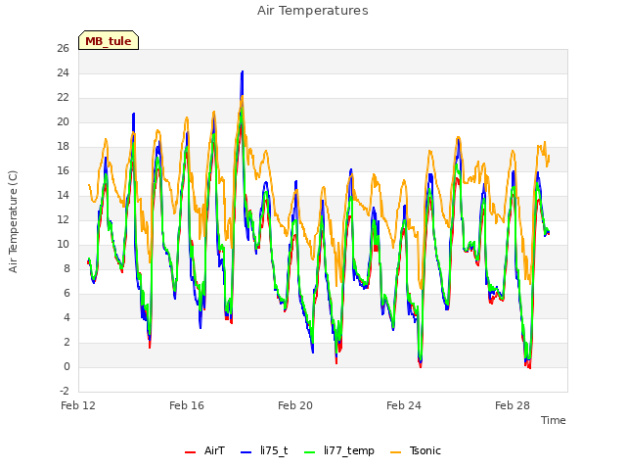The width and height of the screenshot is (626, 470).
Task: Click the Feb 28 x-axis tick label
Action: [x=513, y=405]
